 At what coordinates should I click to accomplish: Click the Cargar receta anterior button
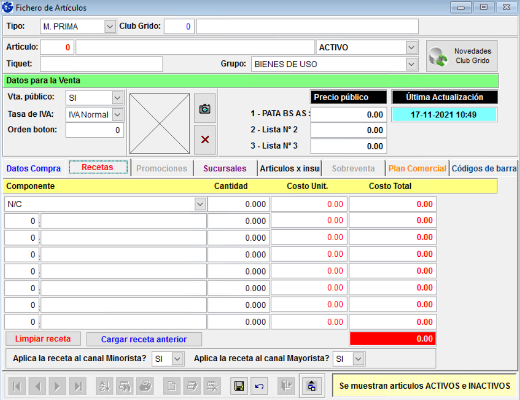(x=144, y=339)
